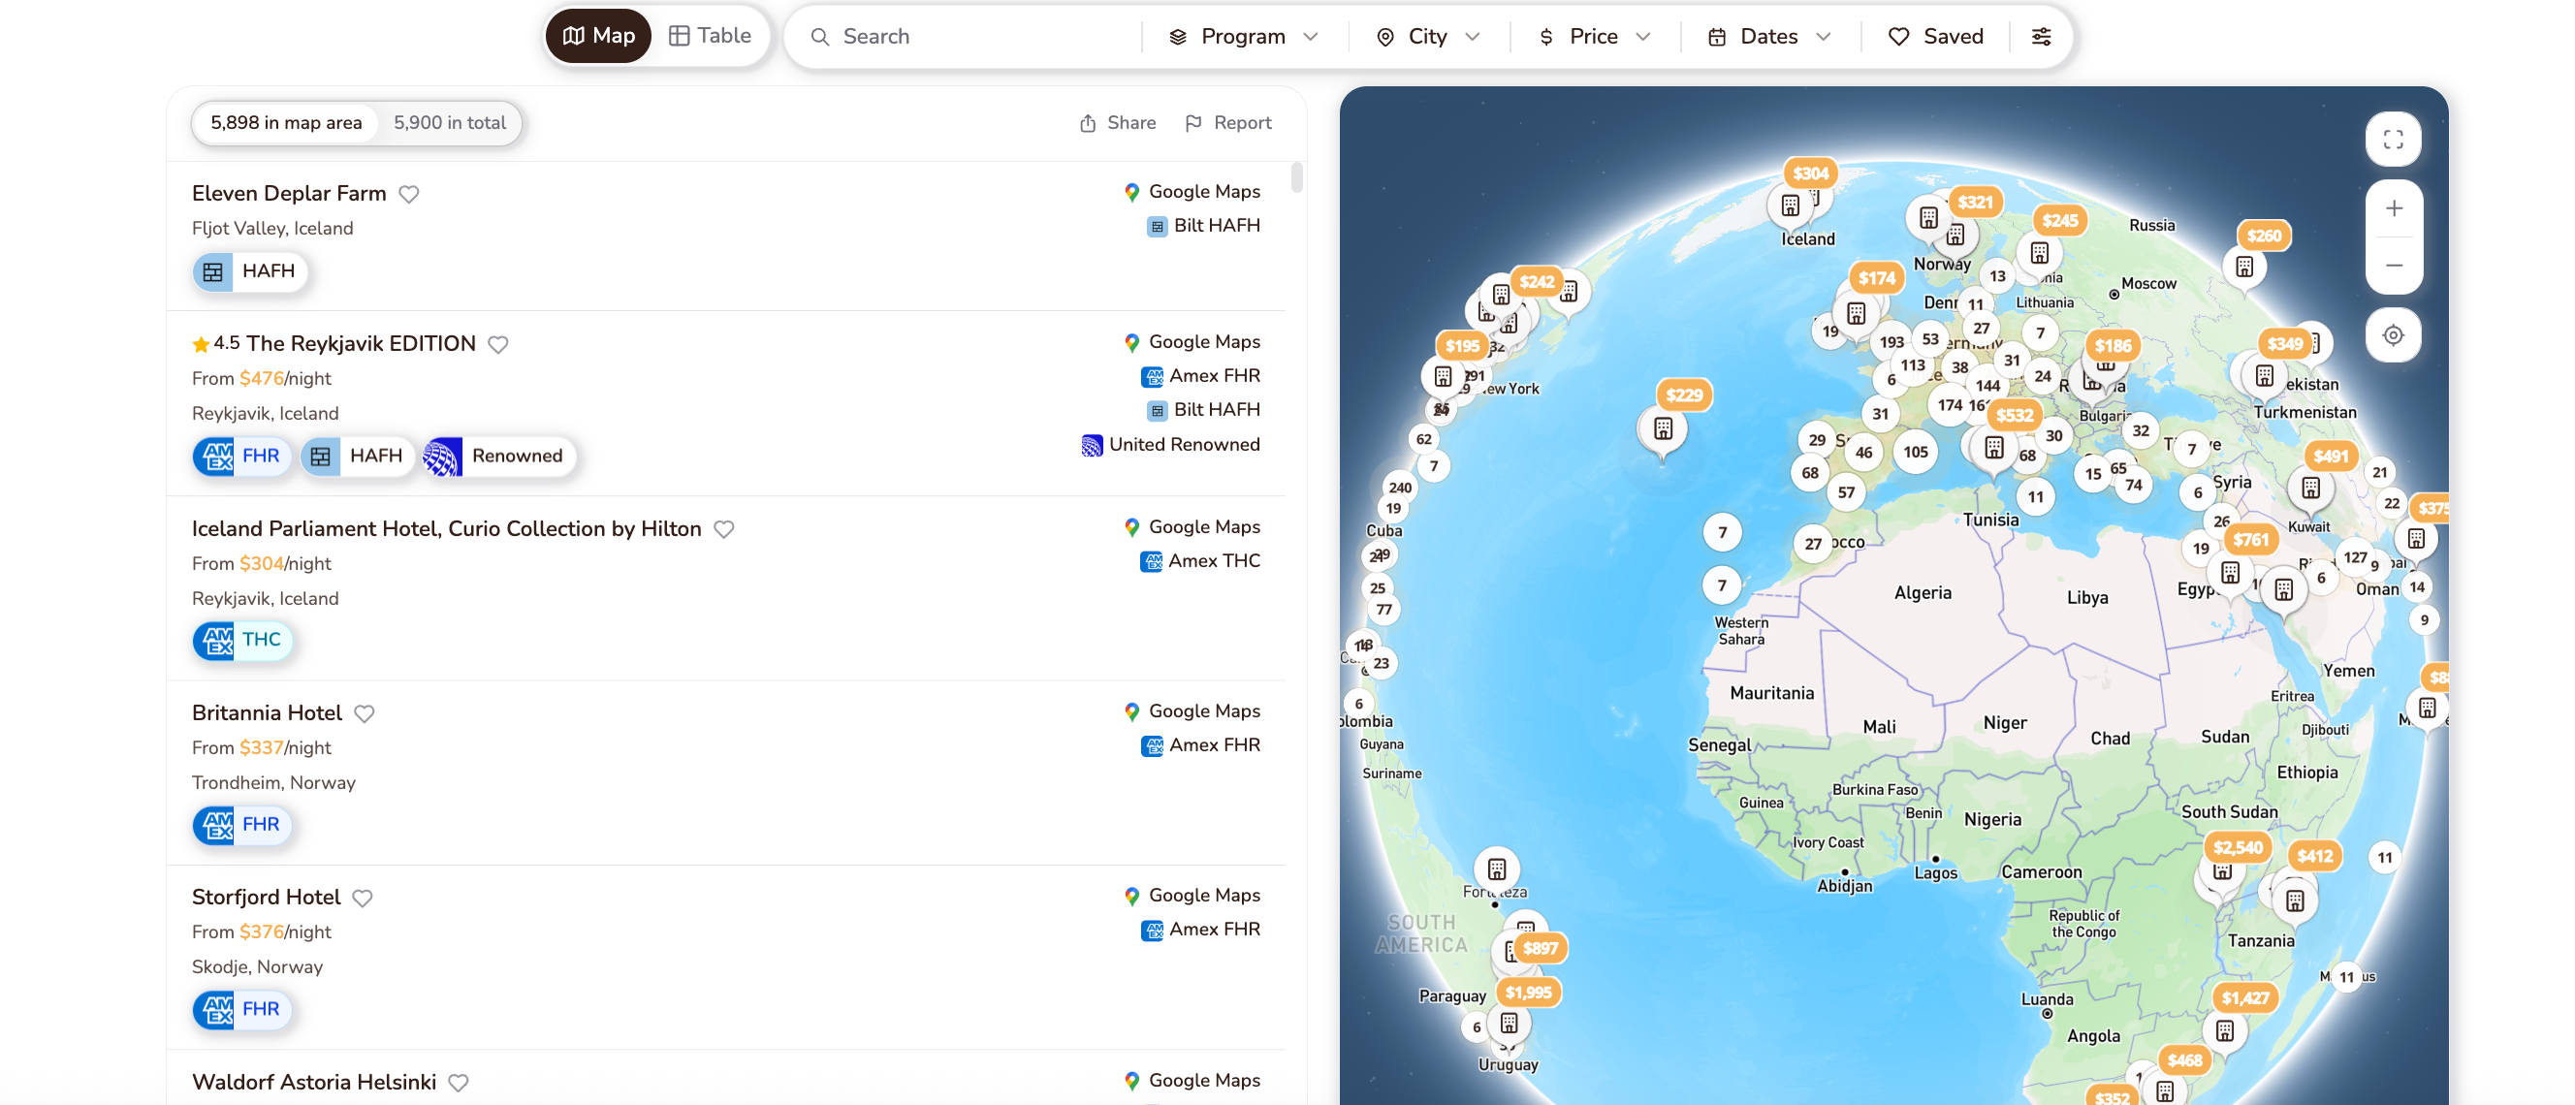Click the $491 hotel marker near Kuwait
Screen dimensions: 2575x1105
point(2330,457)
